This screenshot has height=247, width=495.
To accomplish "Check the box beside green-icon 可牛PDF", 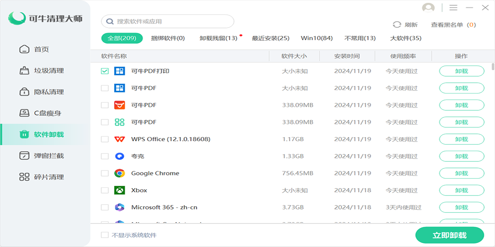I will pyautogui.click(x=105, y=122).
